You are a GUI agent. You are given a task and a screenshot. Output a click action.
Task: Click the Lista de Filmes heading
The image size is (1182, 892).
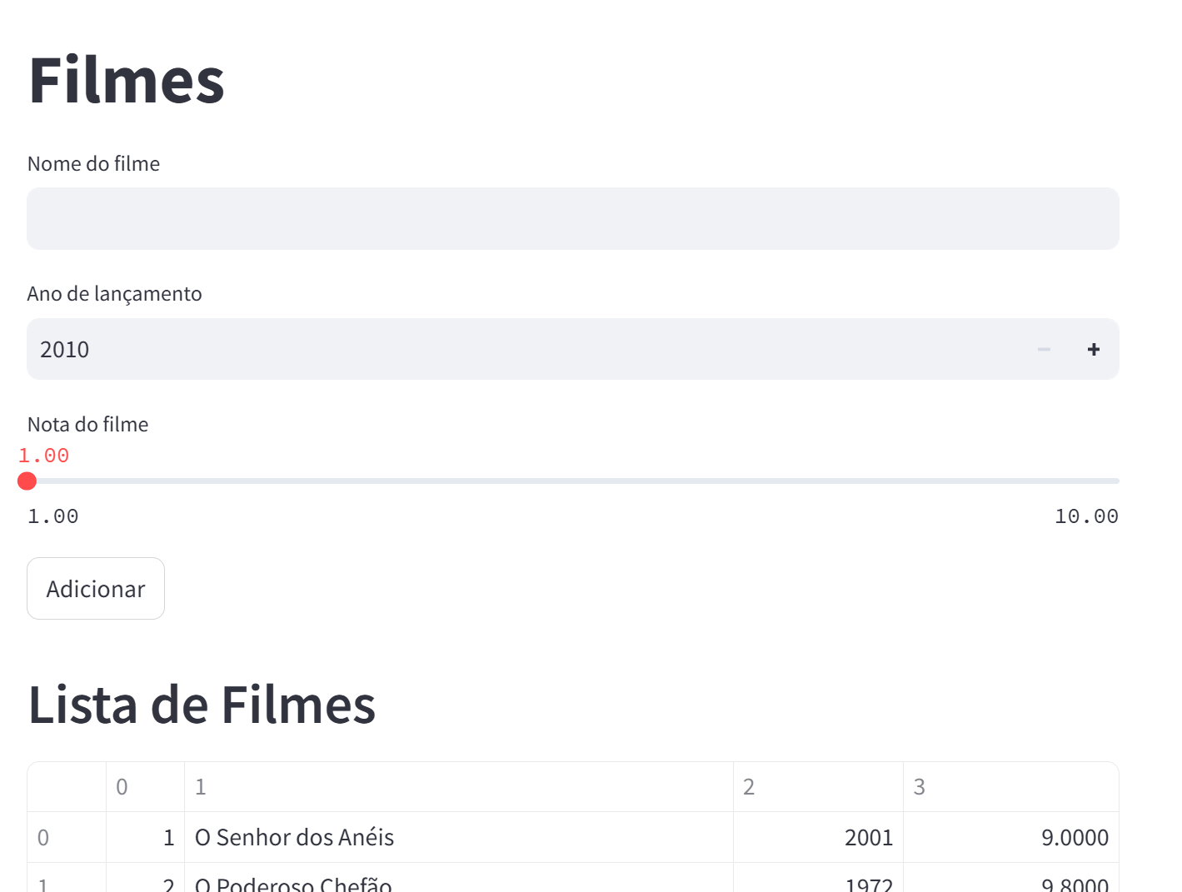[202, 705]
